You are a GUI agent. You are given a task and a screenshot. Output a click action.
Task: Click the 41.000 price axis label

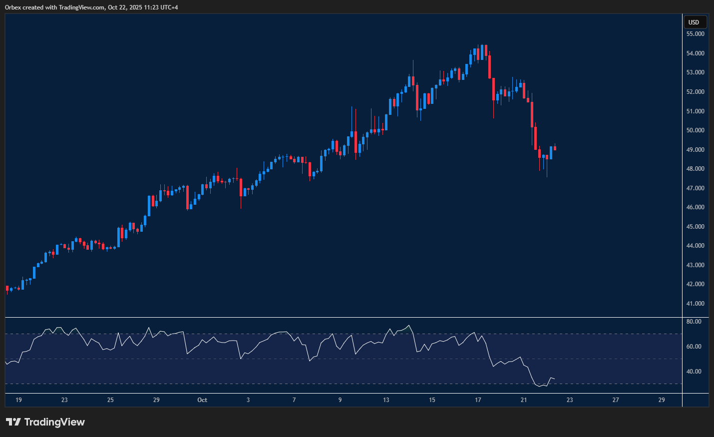[x=695, y=304]
